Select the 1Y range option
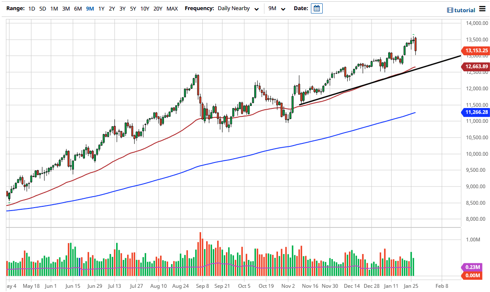The height and width of the screenshot is (292, 490). point(100,8)
